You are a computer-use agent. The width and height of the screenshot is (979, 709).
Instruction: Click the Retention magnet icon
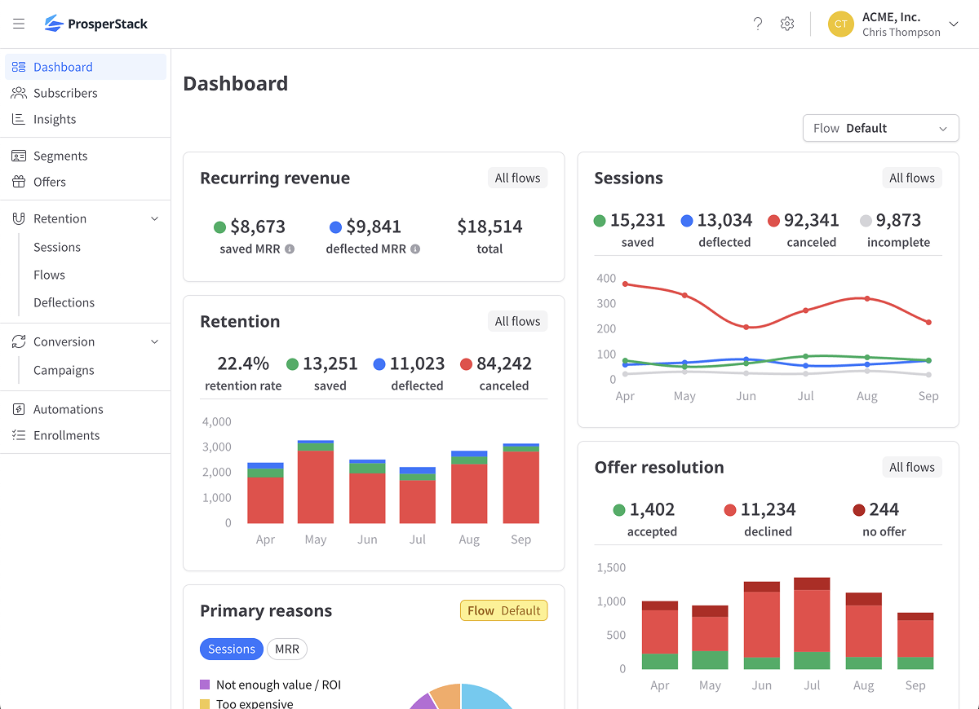point(19,218)
